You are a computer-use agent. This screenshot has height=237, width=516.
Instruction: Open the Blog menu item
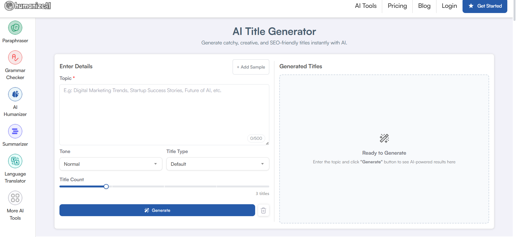tap(424, 6)
